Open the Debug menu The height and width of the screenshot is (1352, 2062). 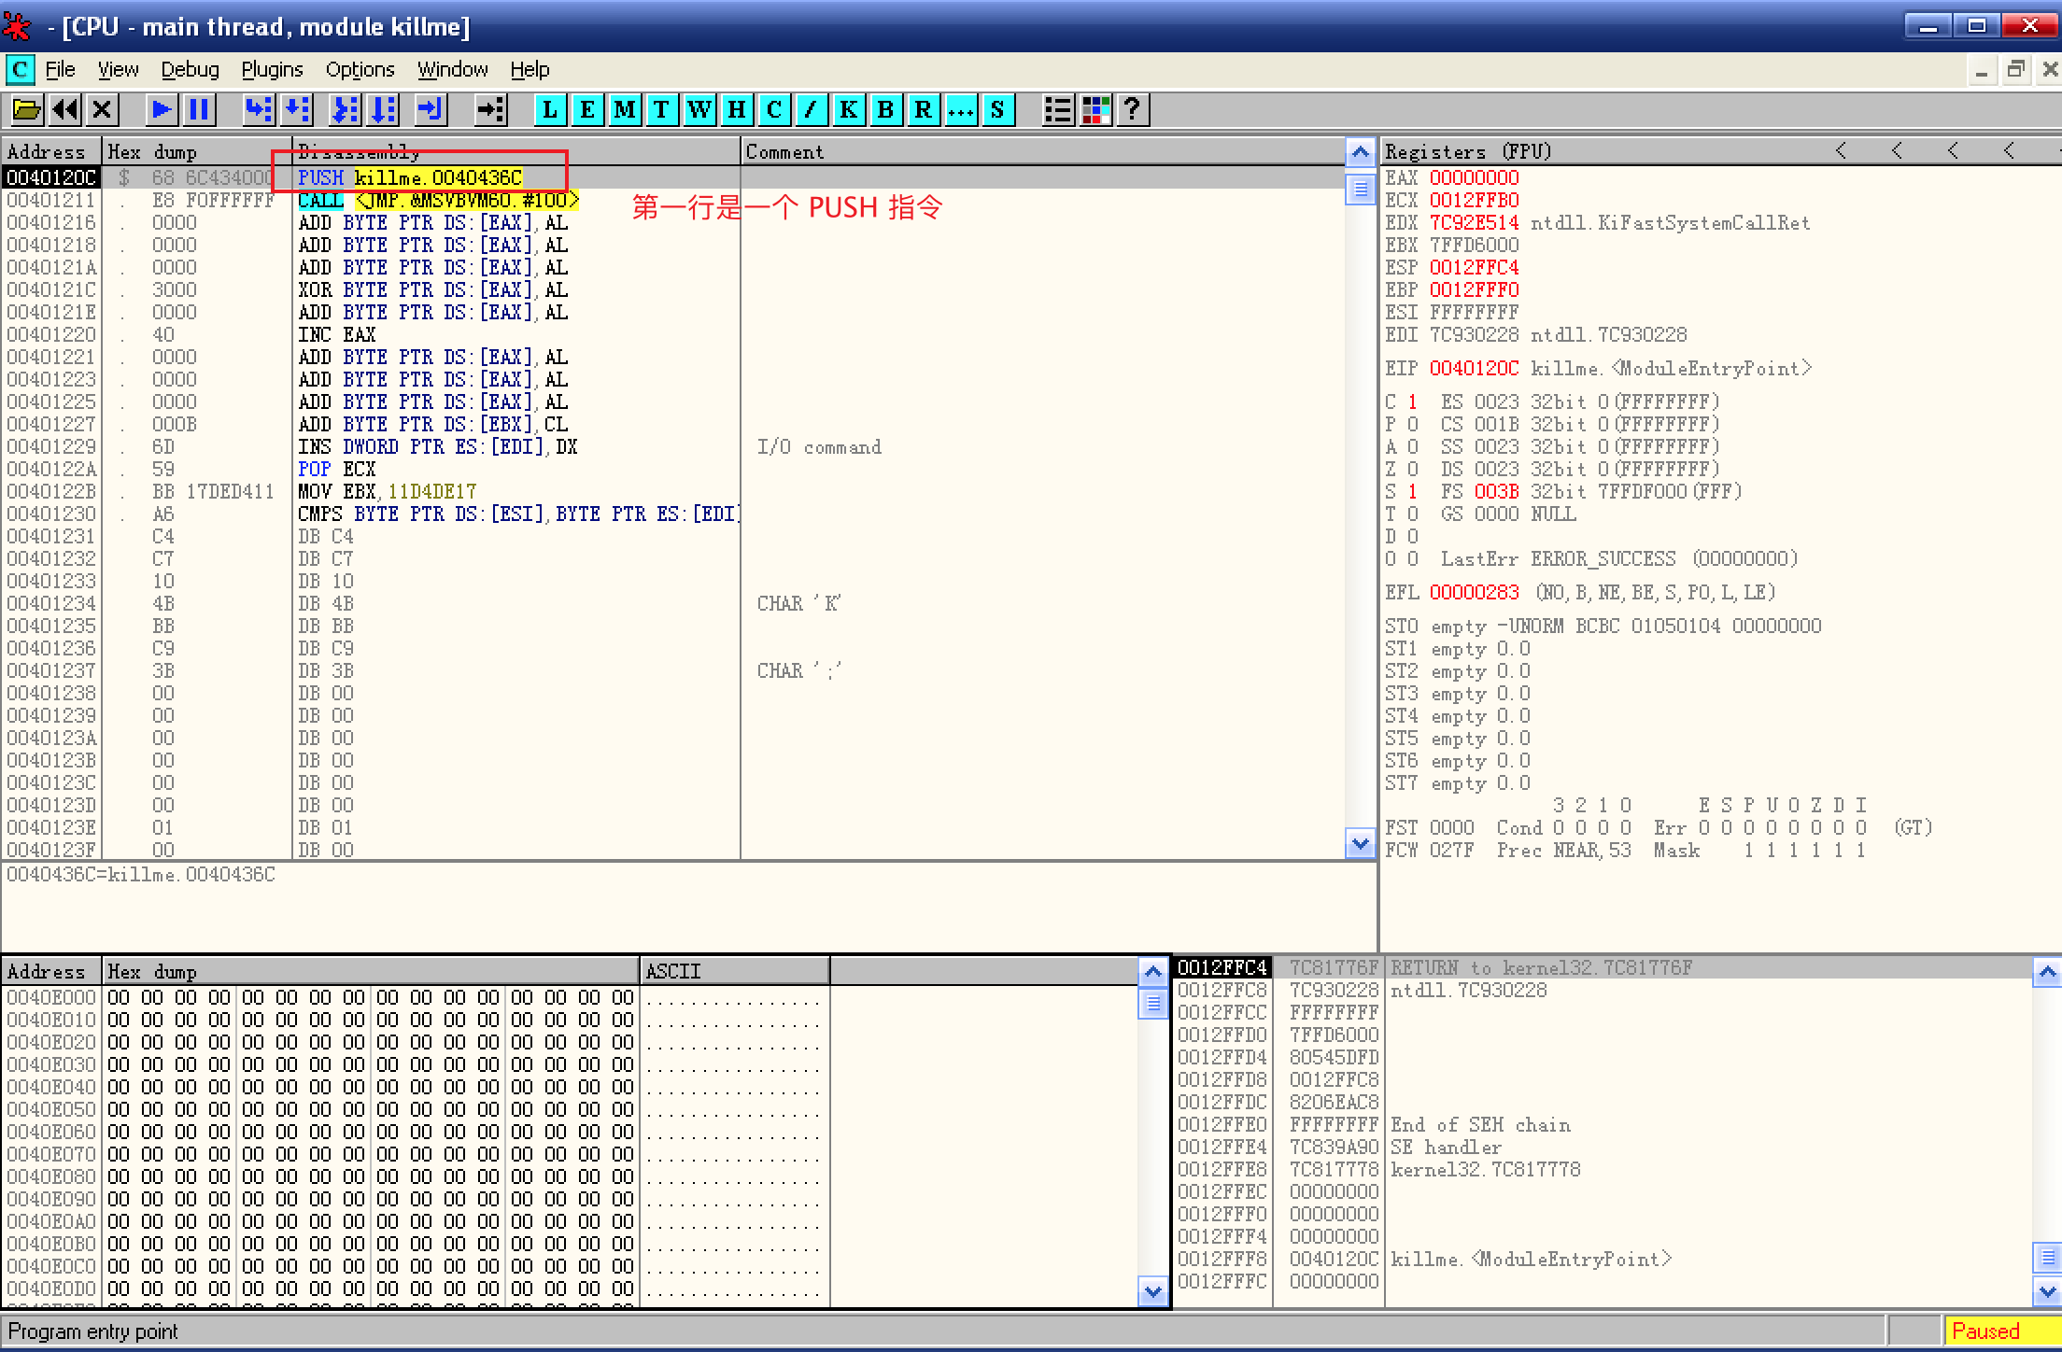click(x=190, y=69)
